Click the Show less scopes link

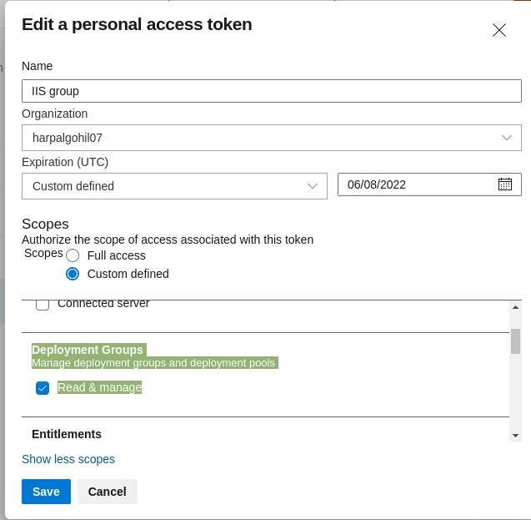pos(68,459)
